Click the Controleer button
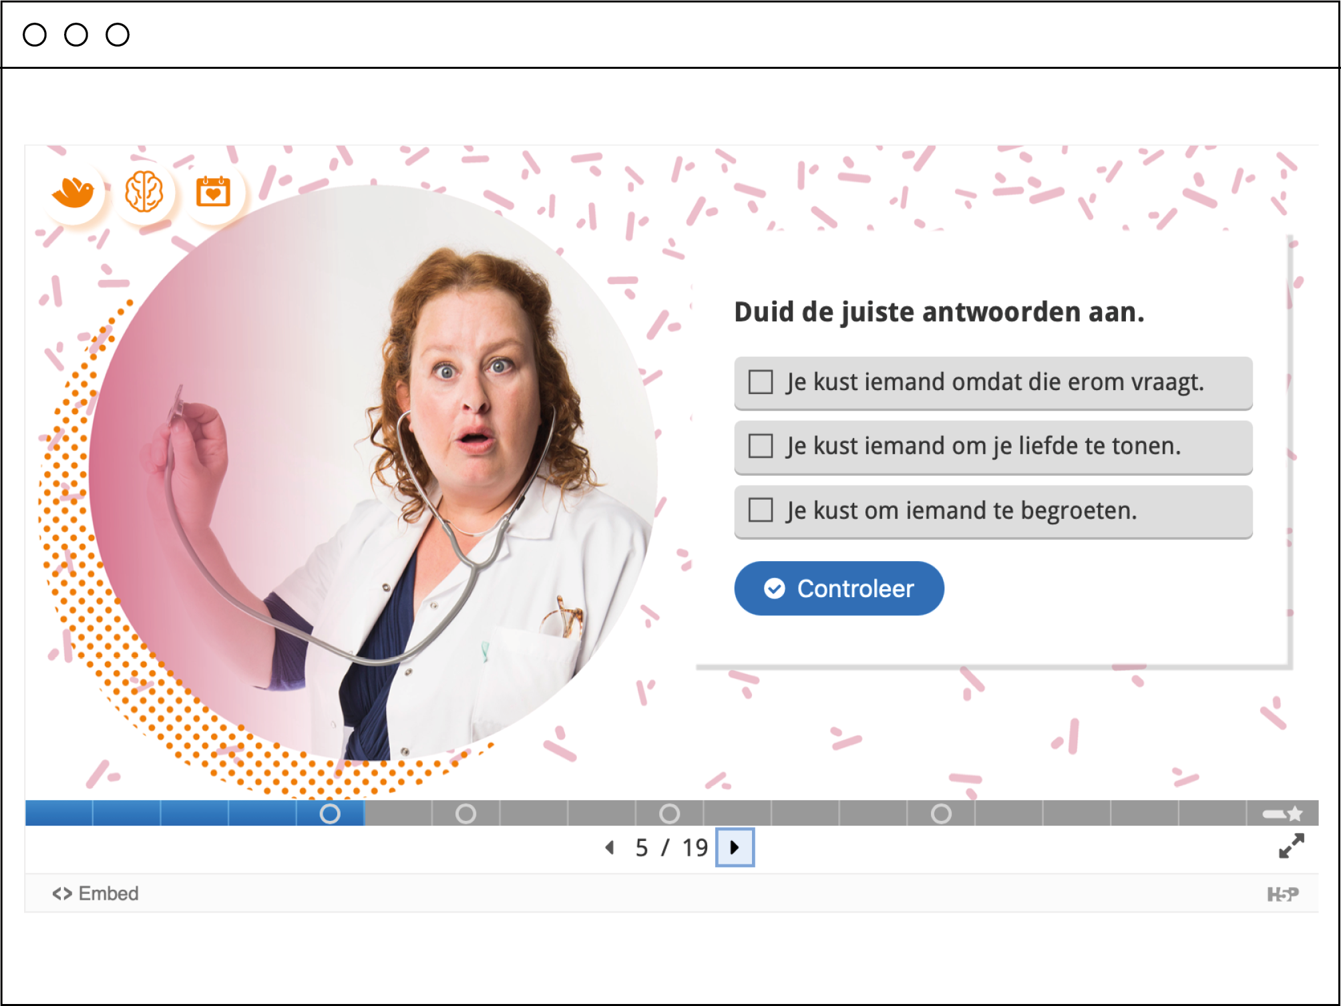 tap(839, 588)
